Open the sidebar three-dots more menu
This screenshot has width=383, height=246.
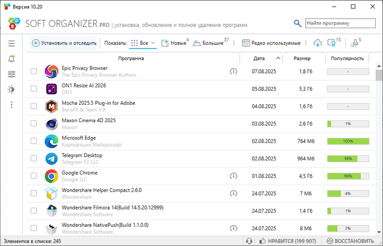point(11,105)
